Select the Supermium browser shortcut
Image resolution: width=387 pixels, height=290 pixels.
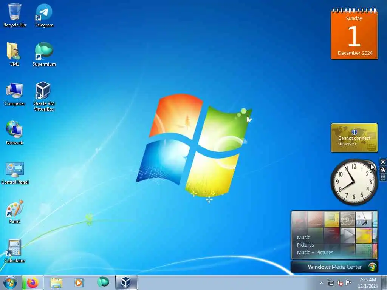[x=44, y=54]
